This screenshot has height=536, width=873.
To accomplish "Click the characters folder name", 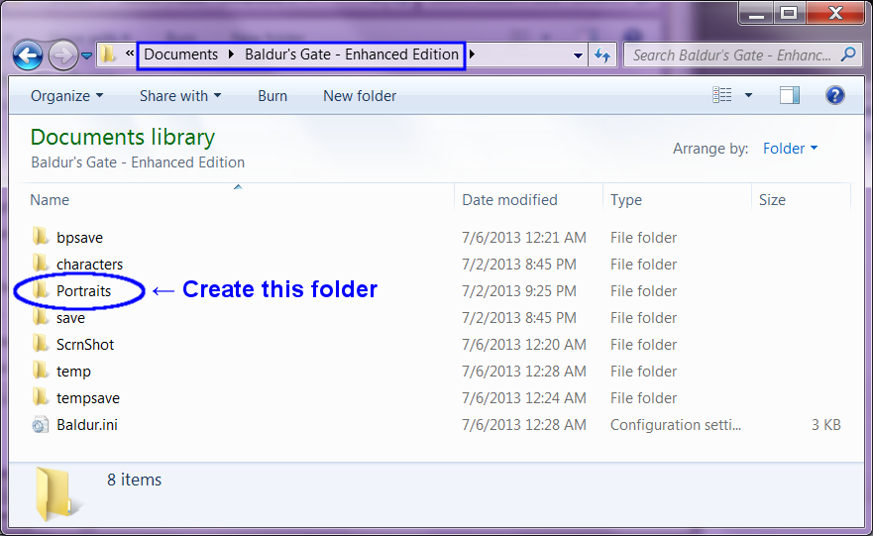I will 89,265.
